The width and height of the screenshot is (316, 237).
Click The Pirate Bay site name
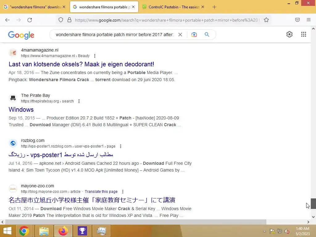coord(35,96)
